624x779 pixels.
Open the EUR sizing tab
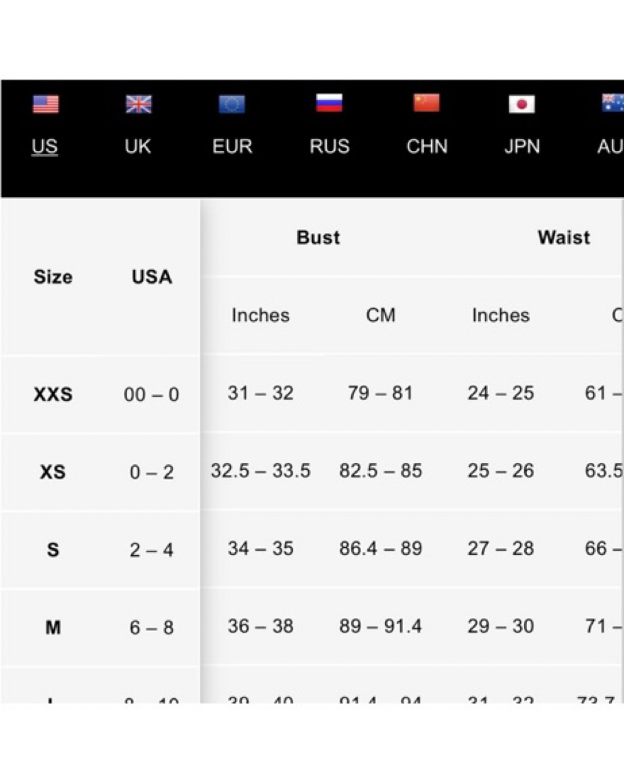pyautogui.click(x=232, y=147)
